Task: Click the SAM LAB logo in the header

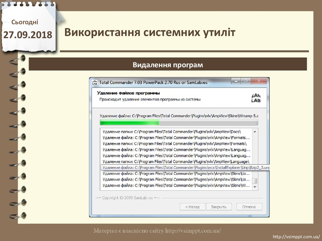Action: (x=256, y=98)
